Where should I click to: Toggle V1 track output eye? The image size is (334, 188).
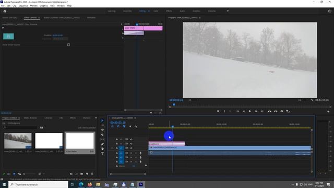(x=131, y=148)
